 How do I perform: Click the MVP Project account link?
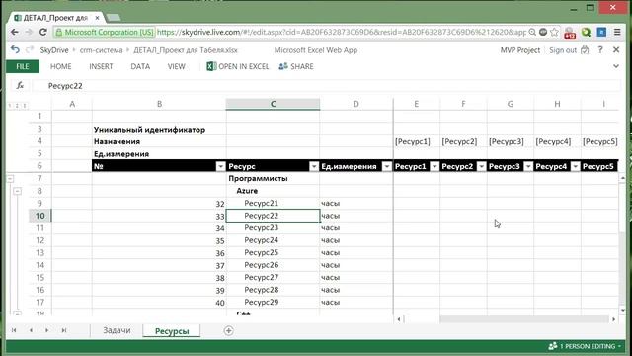[x=520, y=50]
